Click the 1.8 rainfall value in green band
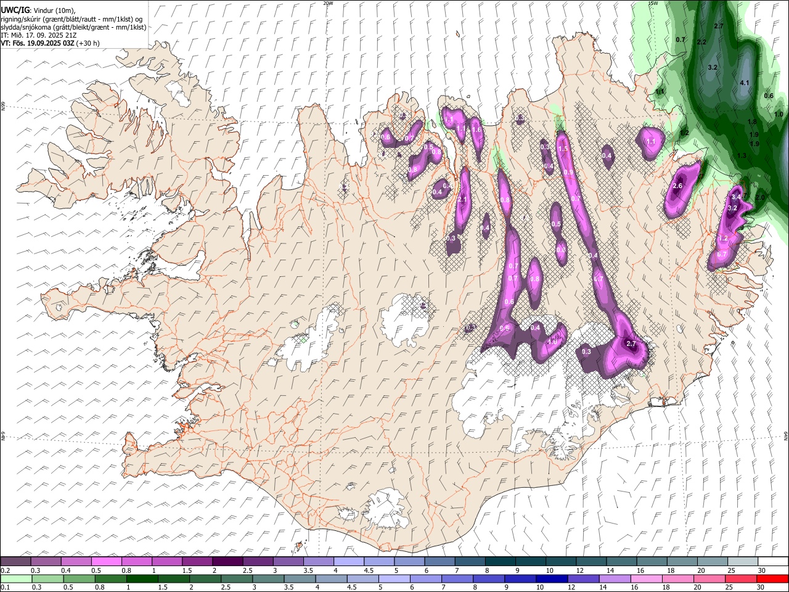The height and width of the screenshot is (592, 789). click(x=752, y=122)
